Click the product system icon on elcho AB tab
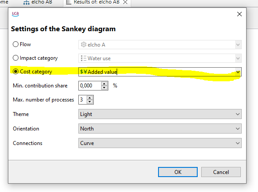Screen dimensions: 258x192 pyautogui.click(x=26, y=2)
